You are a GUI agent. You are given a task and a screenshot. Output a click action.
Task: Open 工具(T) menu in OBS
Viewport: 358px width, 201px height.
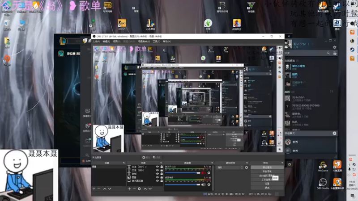(x=156, y=42)
